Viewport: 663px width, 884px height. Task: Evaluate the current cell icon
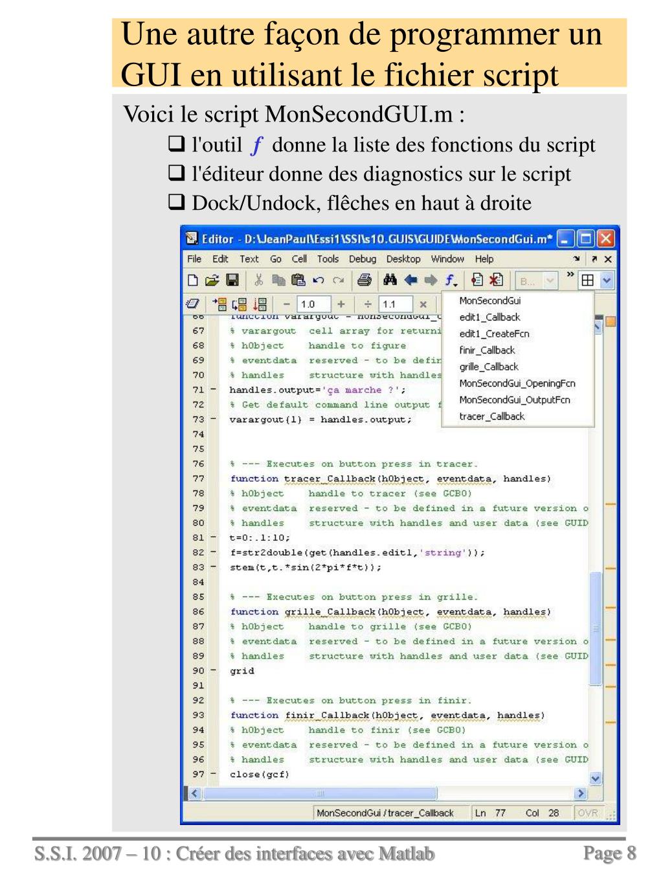coord(219,304)
